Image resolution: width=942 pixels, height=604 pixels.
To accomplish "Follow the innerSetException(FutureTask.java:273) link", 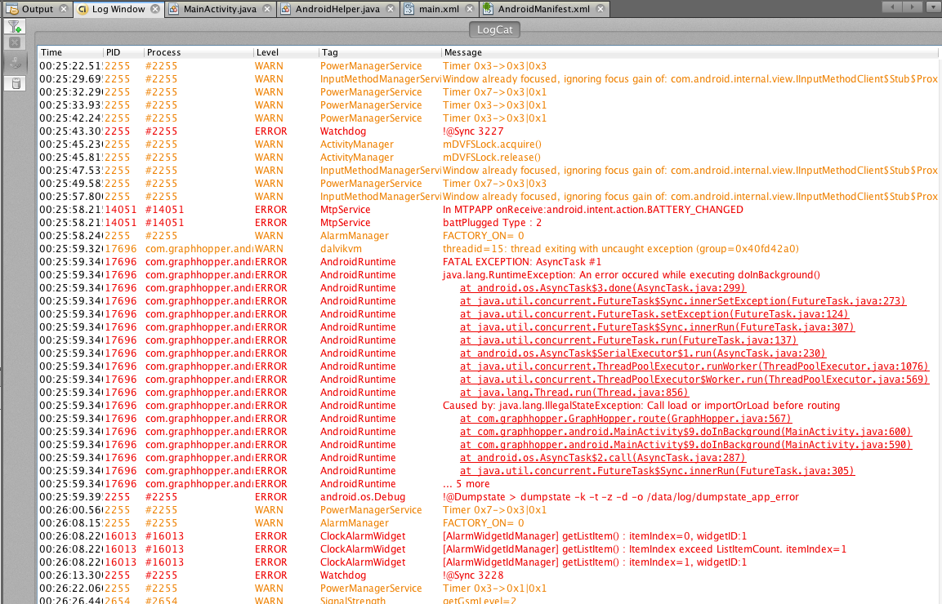I will [683, 301].
